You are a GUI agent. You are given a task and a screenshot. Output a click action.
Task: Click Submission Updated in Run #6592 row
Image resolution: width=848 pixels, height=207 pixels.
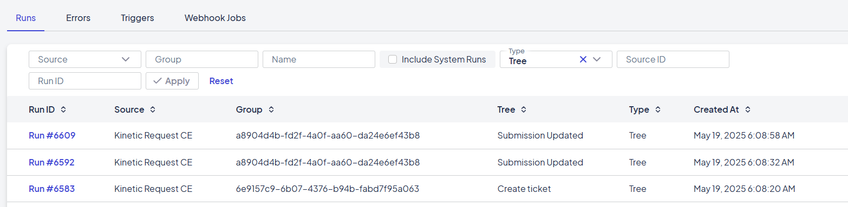point(540,162)
